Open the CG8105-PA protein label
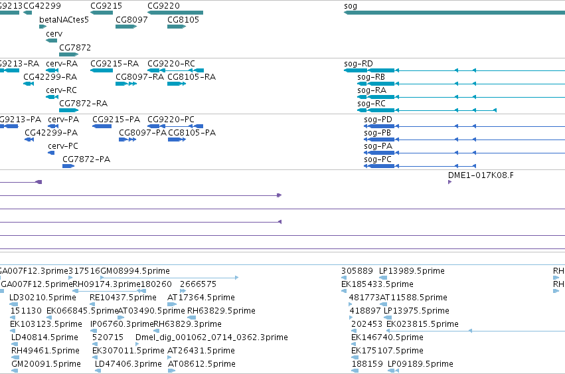 point(192,133)
